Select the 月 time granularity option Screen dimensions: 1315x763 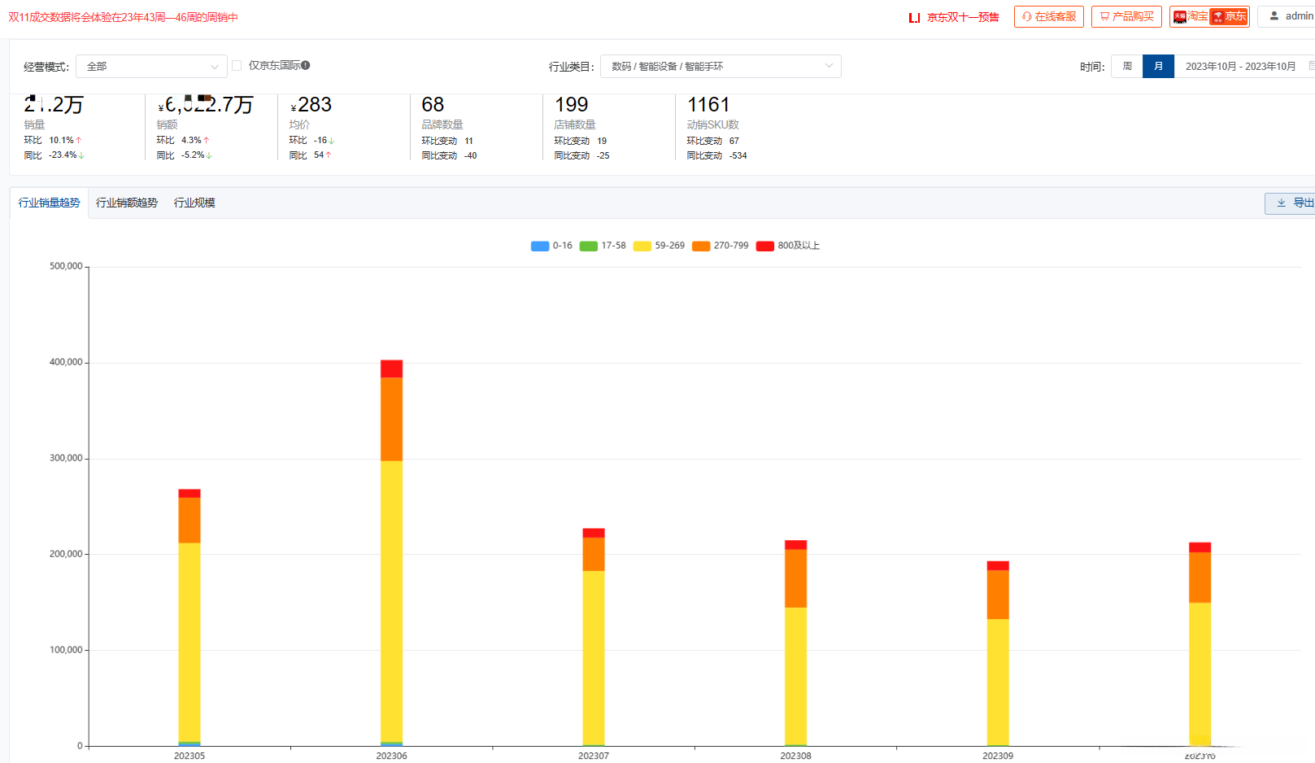point(1158,66)
